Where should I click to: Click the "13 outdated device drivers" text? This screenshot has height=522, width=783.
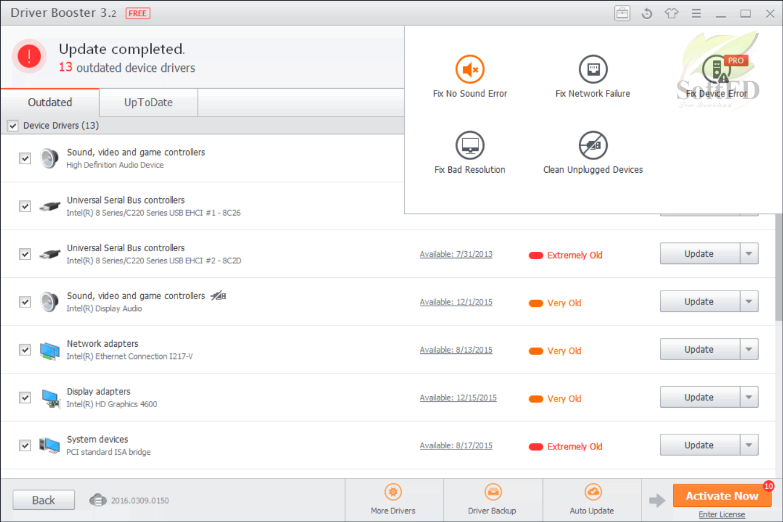pos(127,68)
